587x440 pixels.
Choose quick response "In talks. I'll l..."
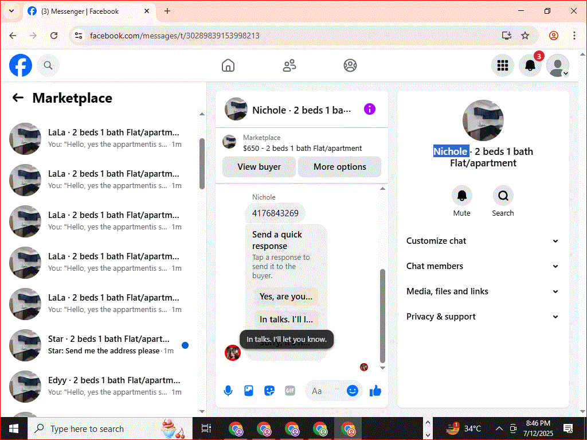point(286,320)
